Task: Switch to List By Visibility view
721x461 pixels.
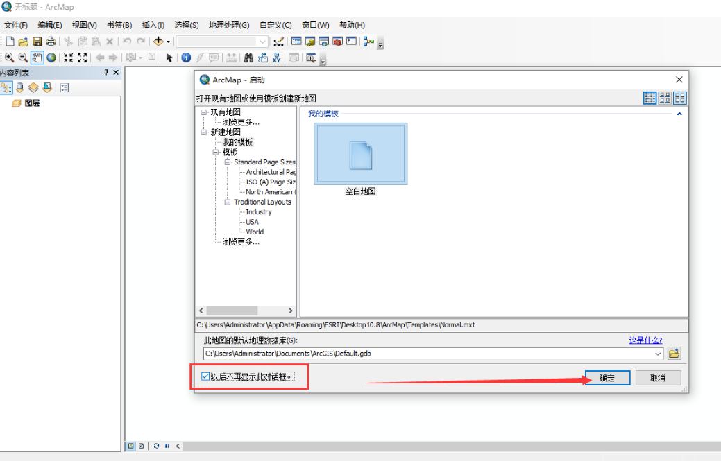Action: [33, 87]
